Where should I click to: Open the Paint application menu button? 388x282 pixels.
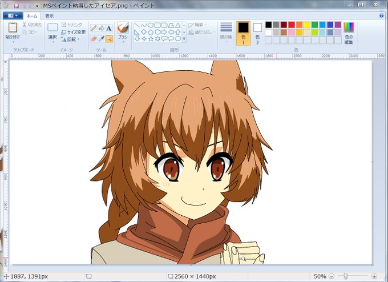[x=13, y=16]
